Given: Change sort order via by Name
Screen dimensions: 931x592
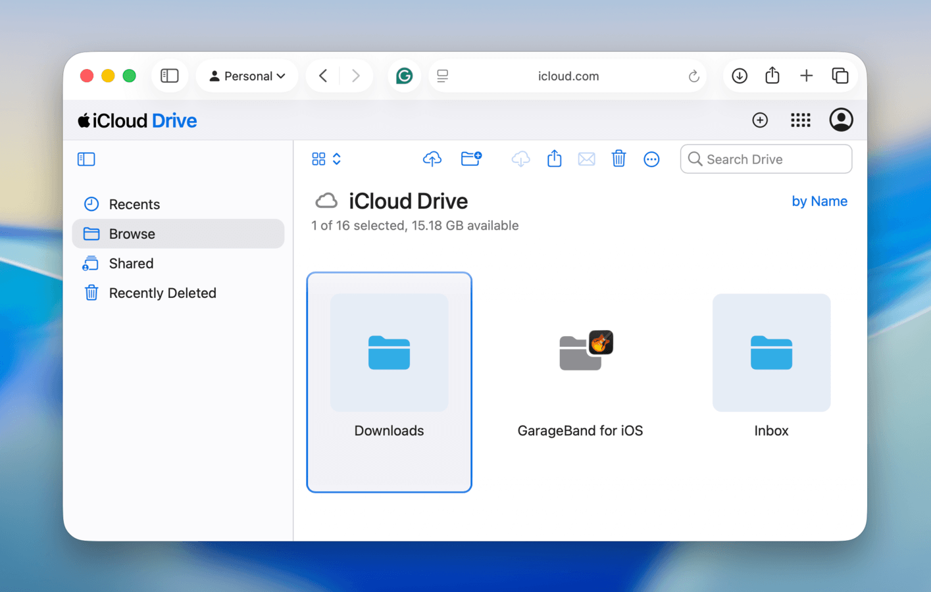Looking at the screenshot, I should coord(819,201).
